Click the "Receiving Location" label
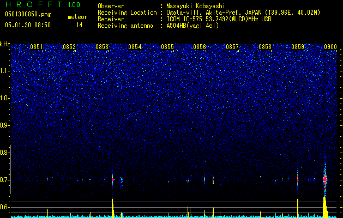343x218 pixels. click(127, 13)
